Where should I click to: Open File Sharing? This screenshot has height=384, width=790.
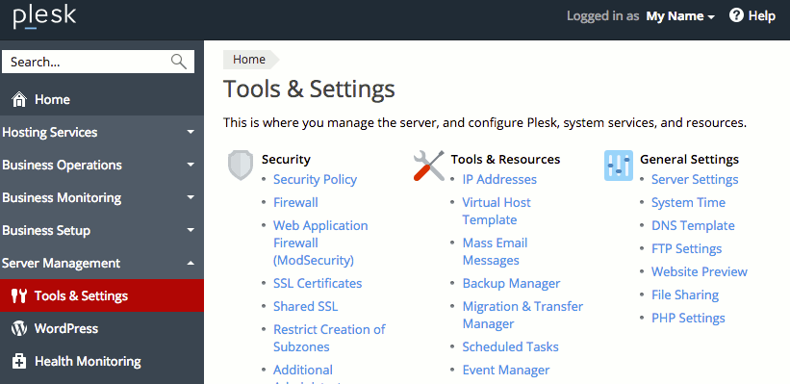[x=685, y=294]
